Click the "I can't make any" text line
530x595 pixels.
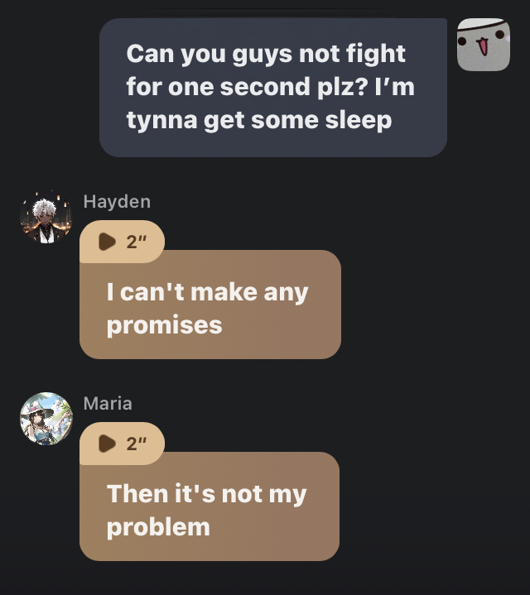tap(207, 293)
